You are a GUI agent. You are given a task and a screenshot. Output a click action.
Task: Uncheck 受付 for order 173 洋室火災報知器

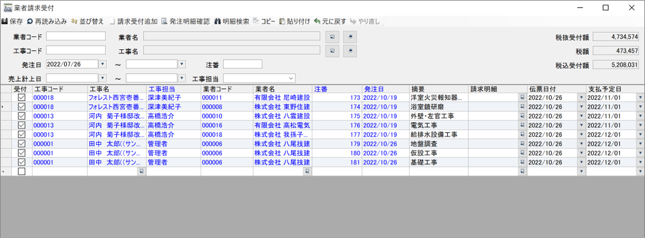pos(22,98)
